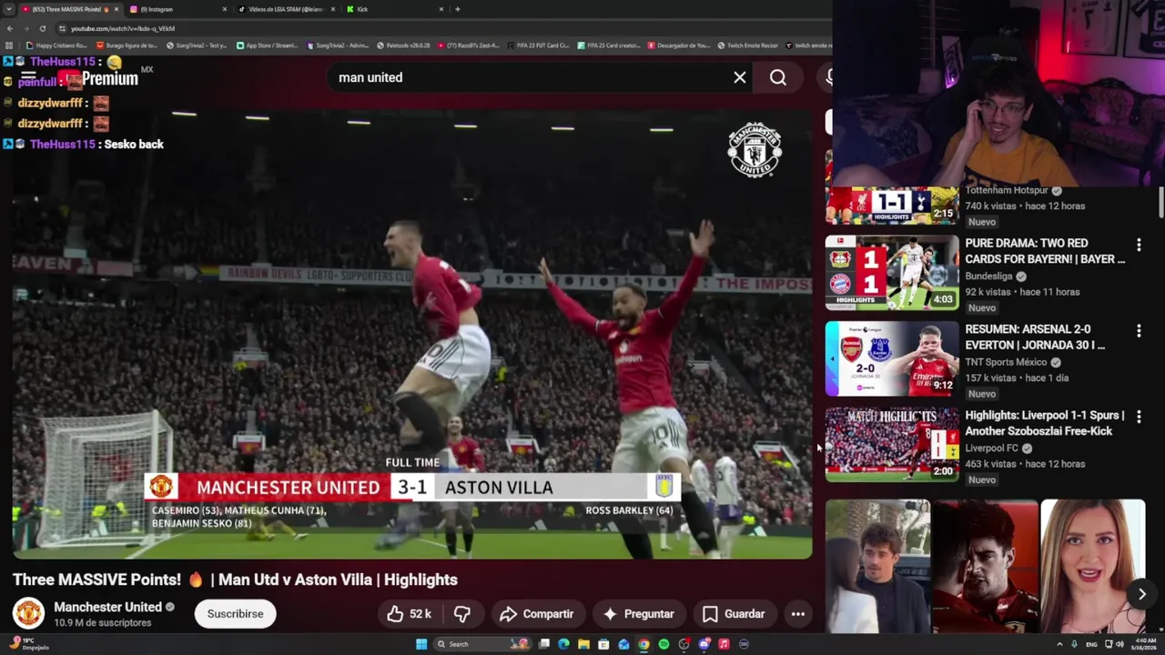Open the 'Twitch Emote Resizer' bookmark
Image resolution: width=1165 pixels, height=655 pixels.
click(748, 45)
